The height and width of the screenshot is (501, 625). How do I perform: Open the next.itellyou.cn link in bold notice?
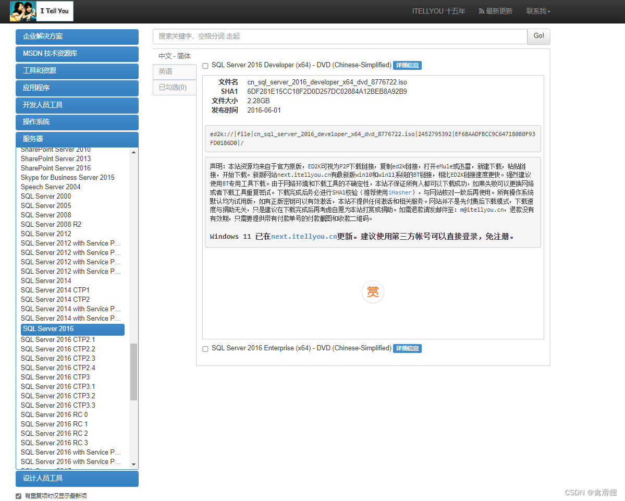click(x=304, y=237)
